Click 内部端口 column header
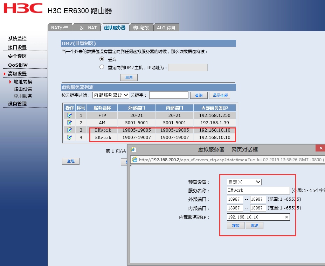325x266 pixels. (174, 108)
